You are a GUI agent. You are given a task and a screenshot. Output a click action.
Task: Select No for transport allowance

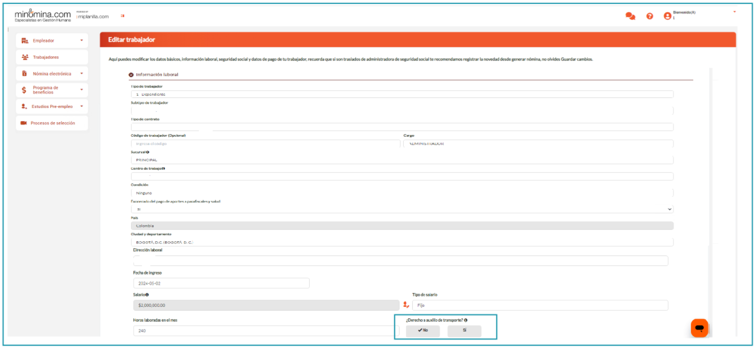[423, 330]
